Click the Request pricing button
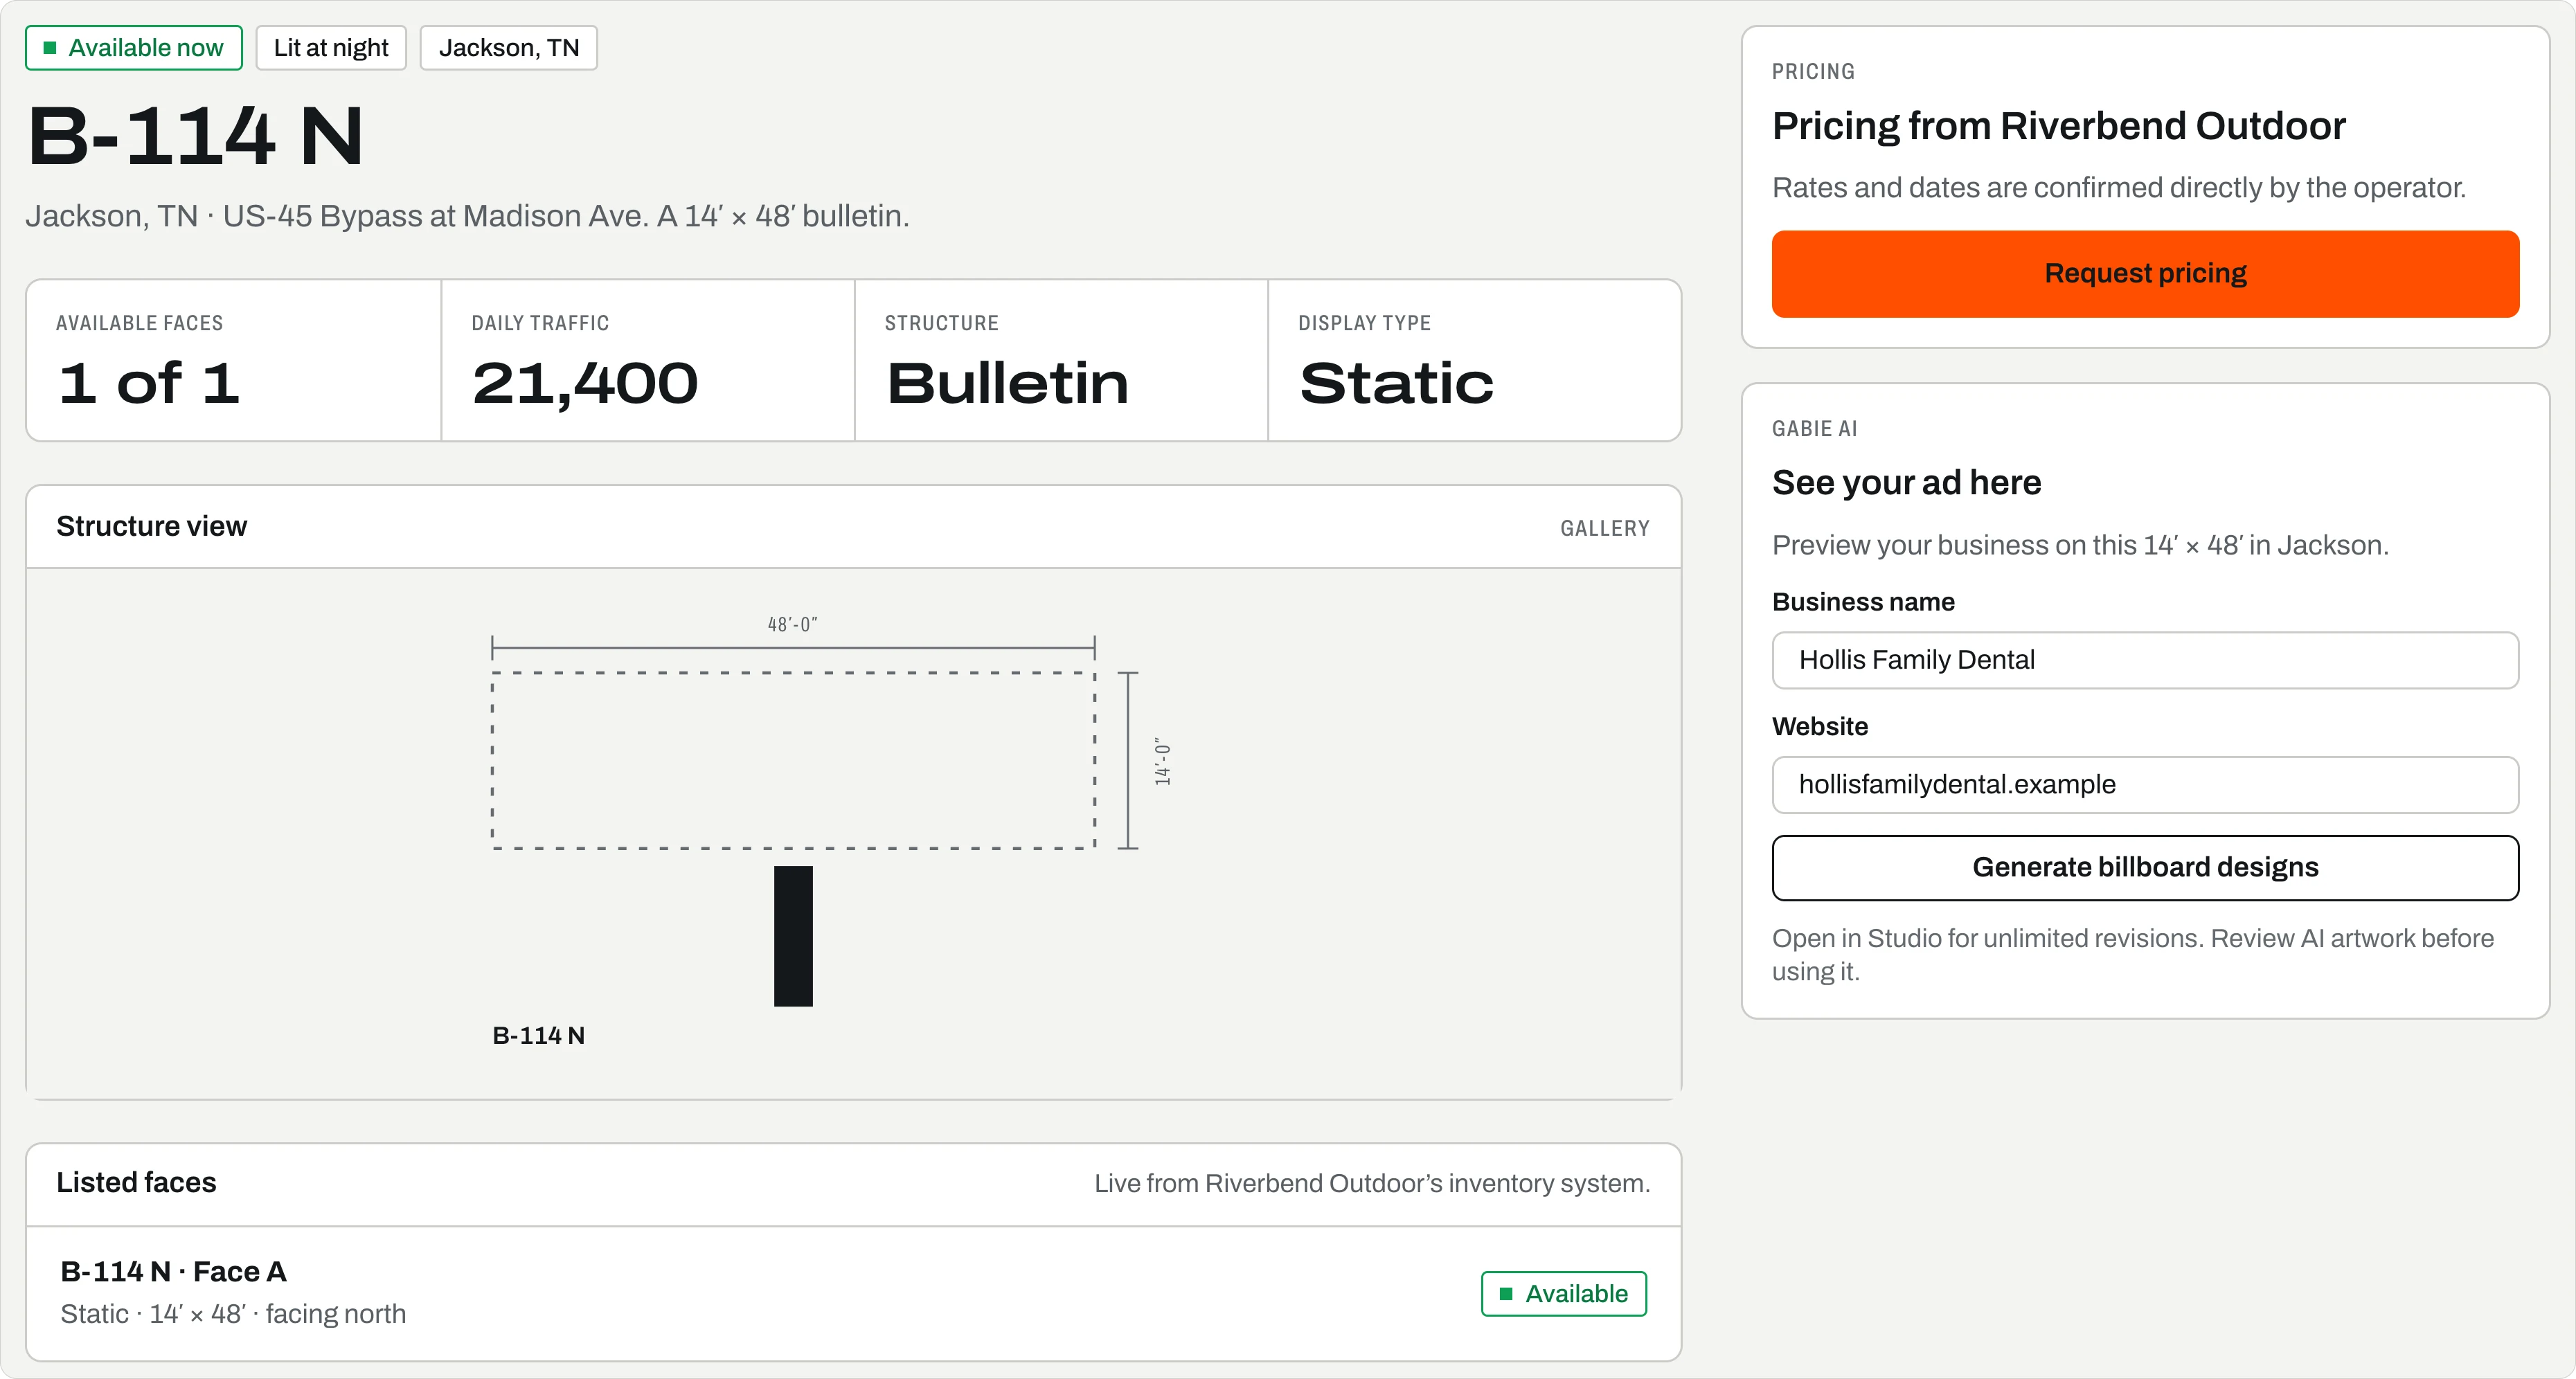This screenshot has width=2576, height=1379. 2145,274
